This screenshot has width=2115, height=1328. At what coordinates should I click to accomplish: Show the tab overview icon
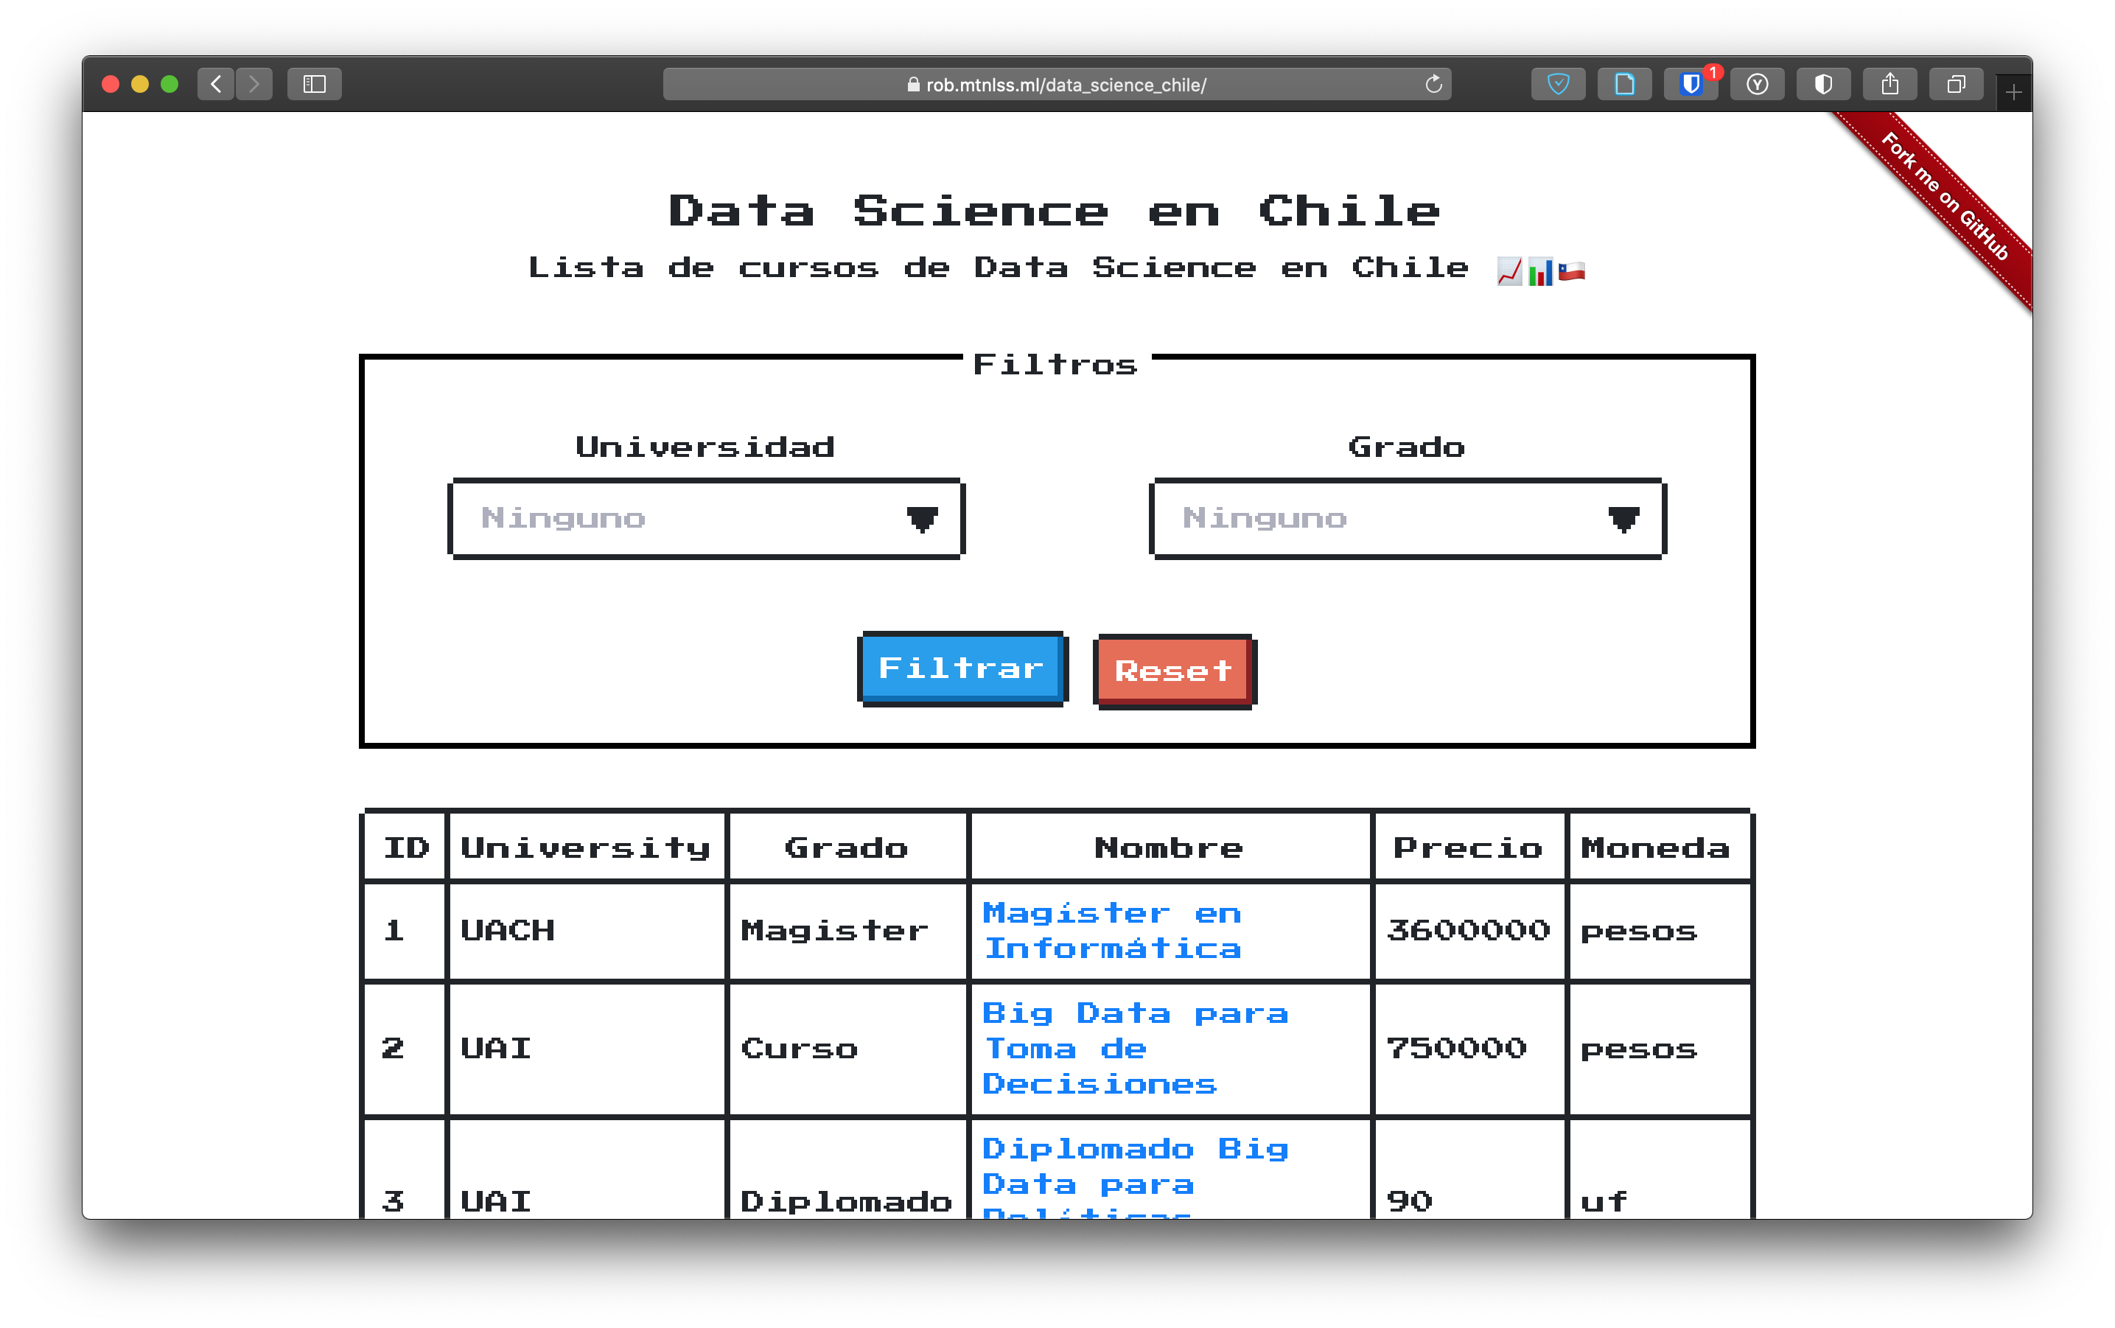click(1956, 84)
